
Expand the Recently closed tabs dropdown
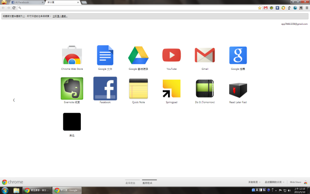pyautogui.click(x=275, y=182)
